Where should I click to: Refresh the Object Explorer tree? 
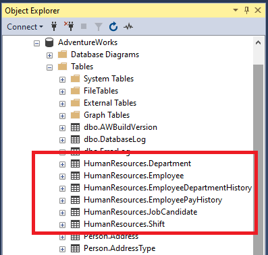[x=113, y=26]
